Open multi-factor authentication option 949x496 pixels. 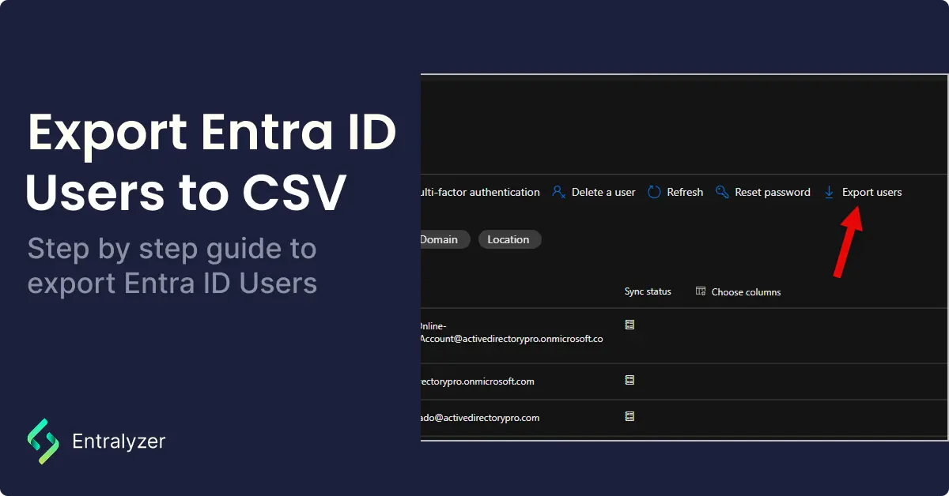[480, 192]
